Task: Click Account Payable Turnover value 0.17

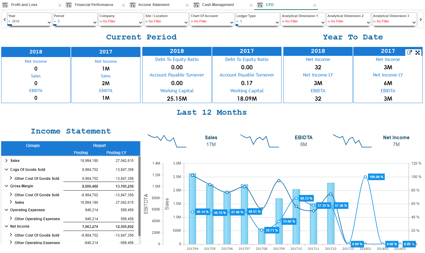Action: 247,83
